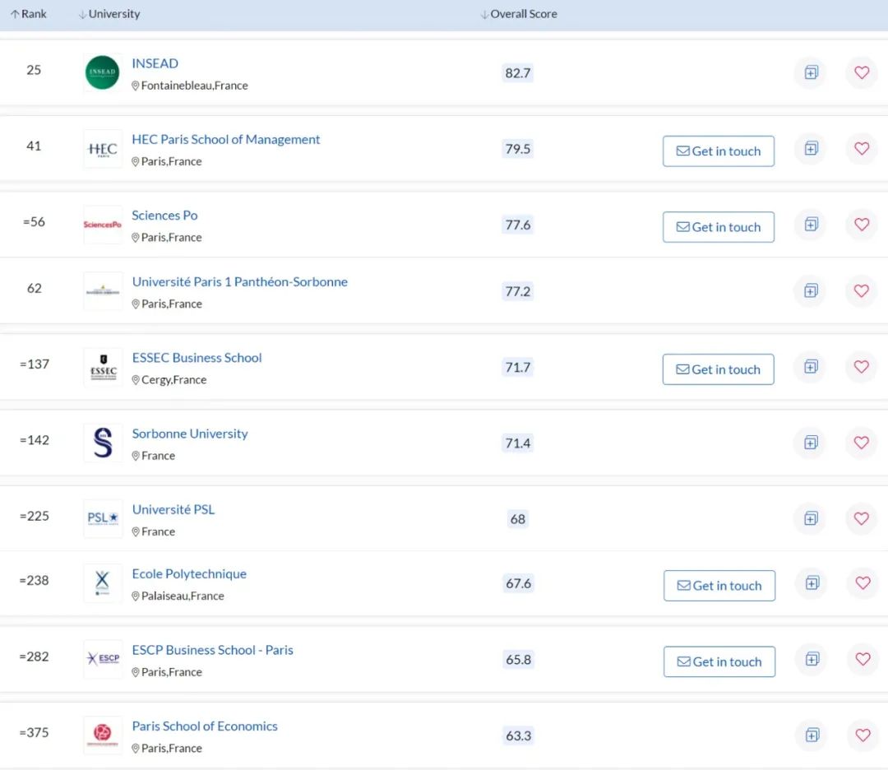Favorite ESCP Business School with heart
Image resolution: width=888 pixels, height=770 pixels.
tap(863, 659)
